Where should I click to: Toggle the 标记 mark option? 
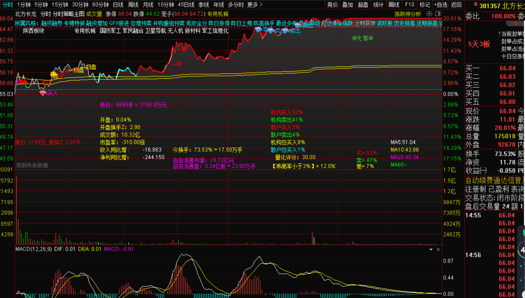pos(424,5)
